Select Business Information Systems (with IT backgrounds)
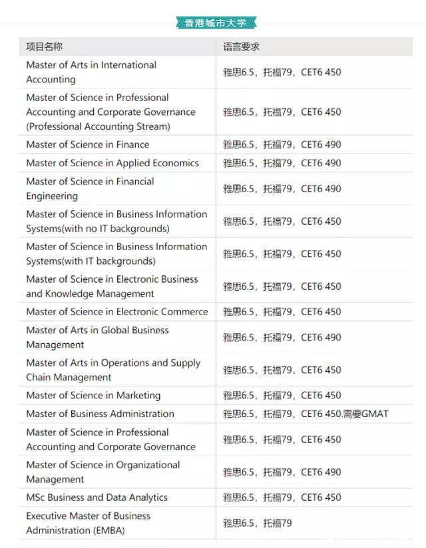The width and height of the screenshot is (426, 548). tap(116, 253)
